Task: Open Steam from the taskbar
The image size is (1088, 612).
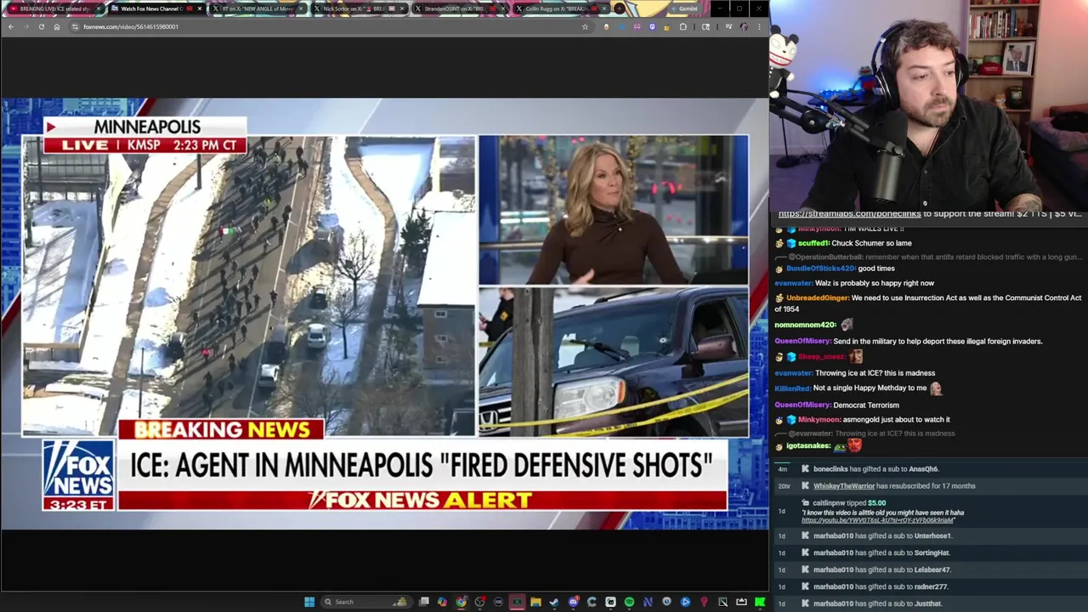Action: coord(554,602)
